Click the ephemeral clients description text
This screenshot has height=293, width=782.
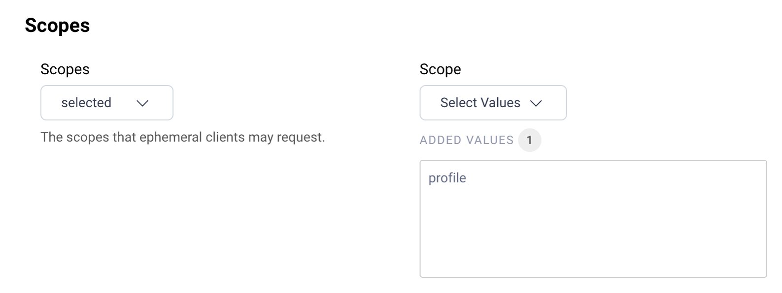[183, 137]
